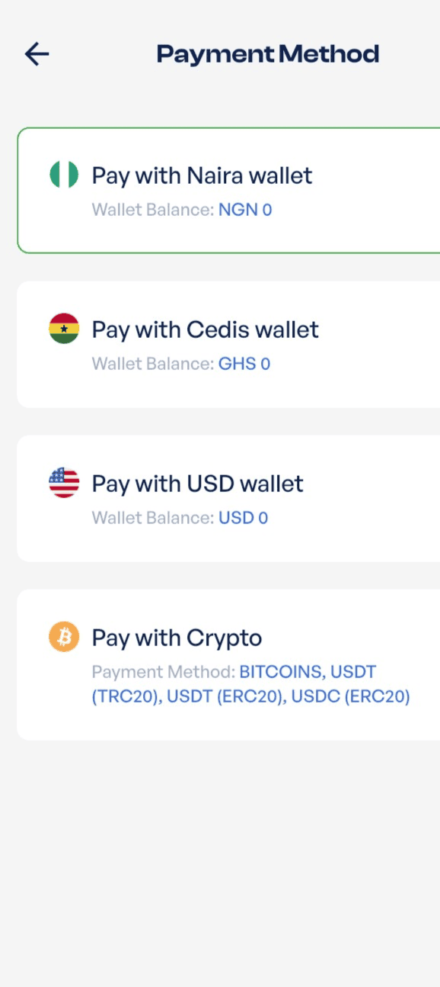Tap the USD Wallet Balance label
The image size is (440, 987).
tap(153, 518)
